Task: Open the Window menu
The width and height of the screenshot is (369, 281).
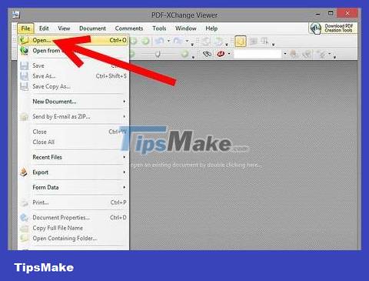Action: tap(186, 28)
